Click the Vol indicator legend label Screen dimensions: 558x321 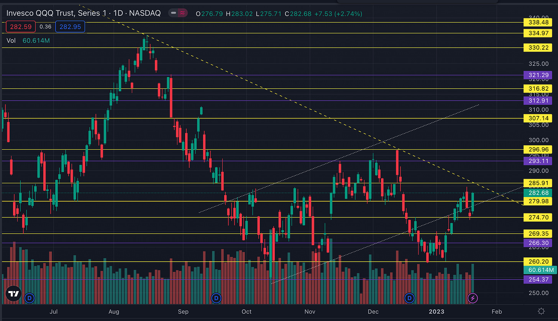pos(11,40)
